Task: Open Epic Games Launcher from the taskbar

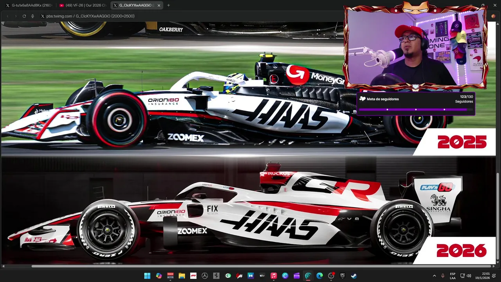Action: pyautogui.click(x=342, y=276)
